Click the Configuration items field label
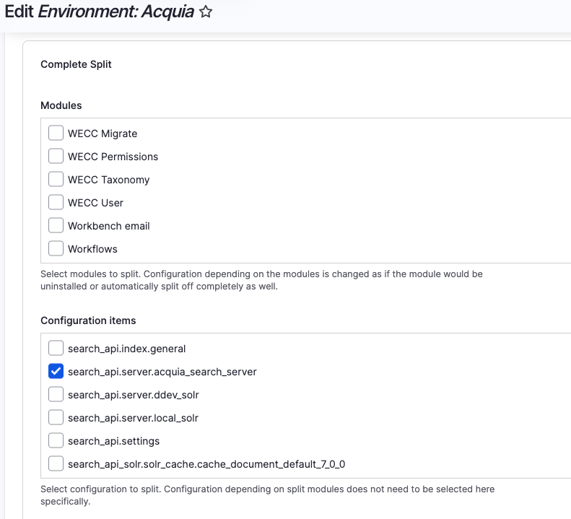Screen dimensions: 571x519 point(88,320)
